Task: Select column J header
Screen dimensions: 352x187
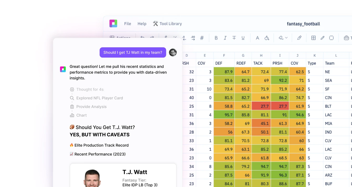Action: 297,55
